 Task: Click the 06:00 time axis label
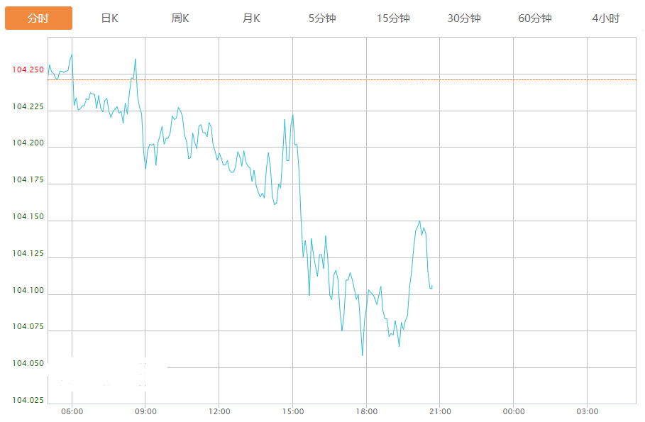[x=72, y=411]
